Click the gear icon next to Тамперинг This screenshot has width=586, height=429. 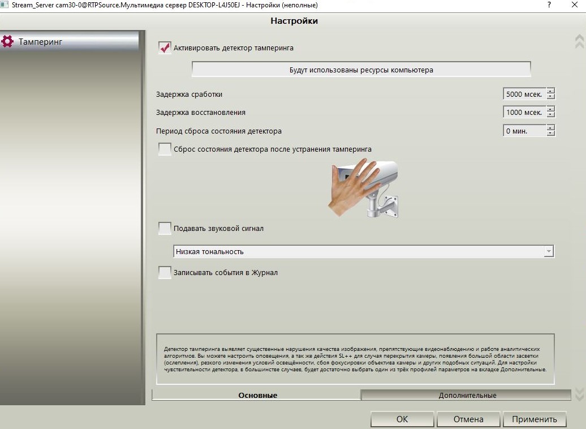pos(7,41)
